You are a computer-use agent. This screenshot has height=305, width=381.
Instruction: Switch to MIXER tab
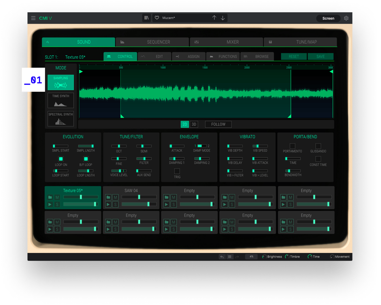click(x=226, y=42)
